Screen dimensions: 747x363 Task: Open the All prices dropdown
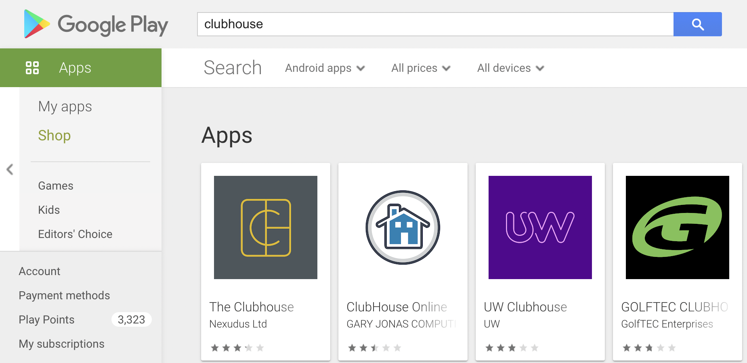click(x=420, y=68)
